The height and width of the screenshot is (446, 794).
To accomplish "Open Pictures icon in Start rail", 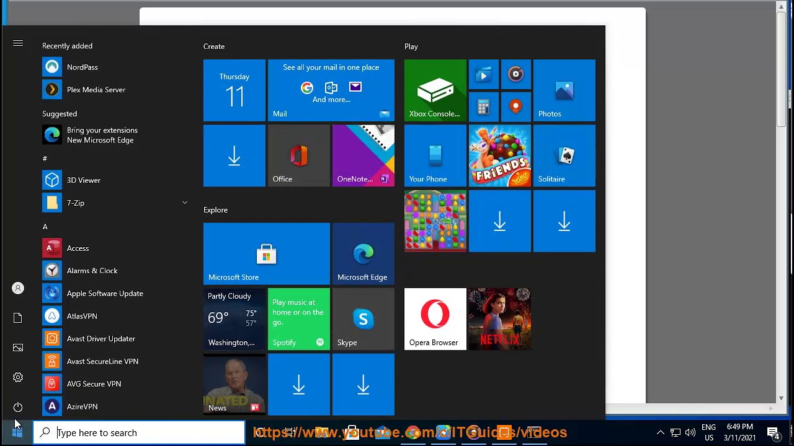I will click(18, 348).
